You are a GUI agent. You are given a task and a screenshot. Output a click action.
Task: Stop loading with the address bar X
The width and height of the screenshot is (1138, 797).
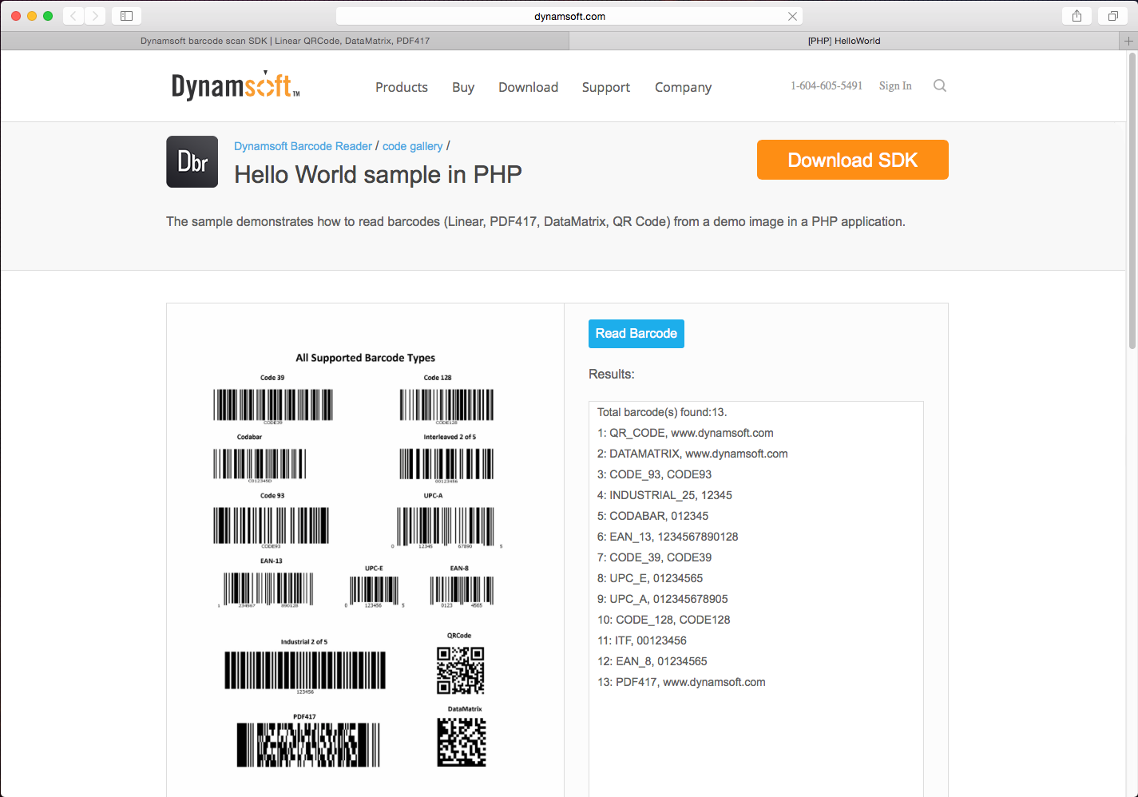(792, 16)
